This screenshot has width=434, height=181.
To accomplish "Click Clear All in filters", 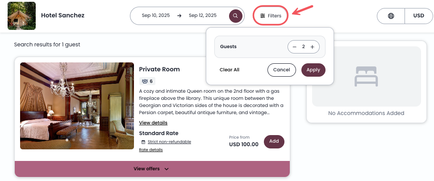I will point(230,70).
